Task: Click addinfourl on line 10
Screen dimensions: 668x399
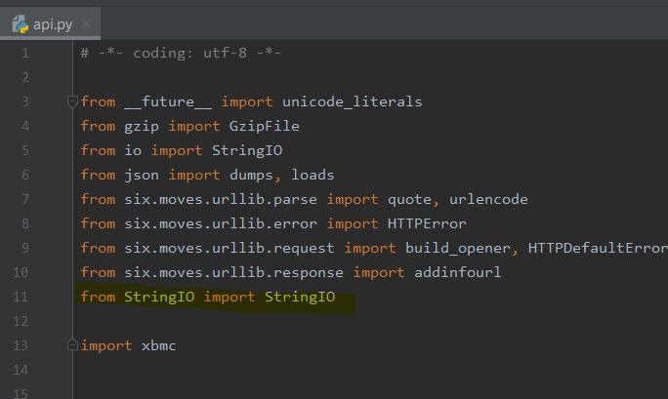Action: (458, 272)
